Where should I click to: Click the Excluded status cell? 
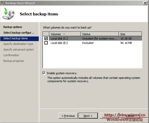point(88,43)
